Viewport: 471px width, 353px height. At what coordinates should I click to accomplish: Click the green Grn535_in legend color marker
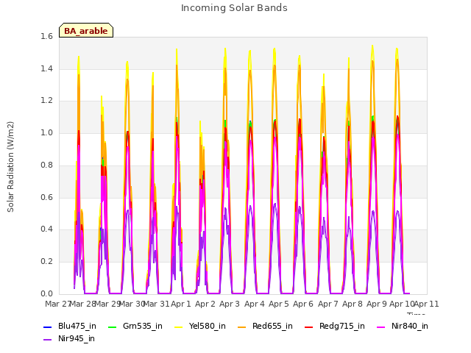[112, 327]
